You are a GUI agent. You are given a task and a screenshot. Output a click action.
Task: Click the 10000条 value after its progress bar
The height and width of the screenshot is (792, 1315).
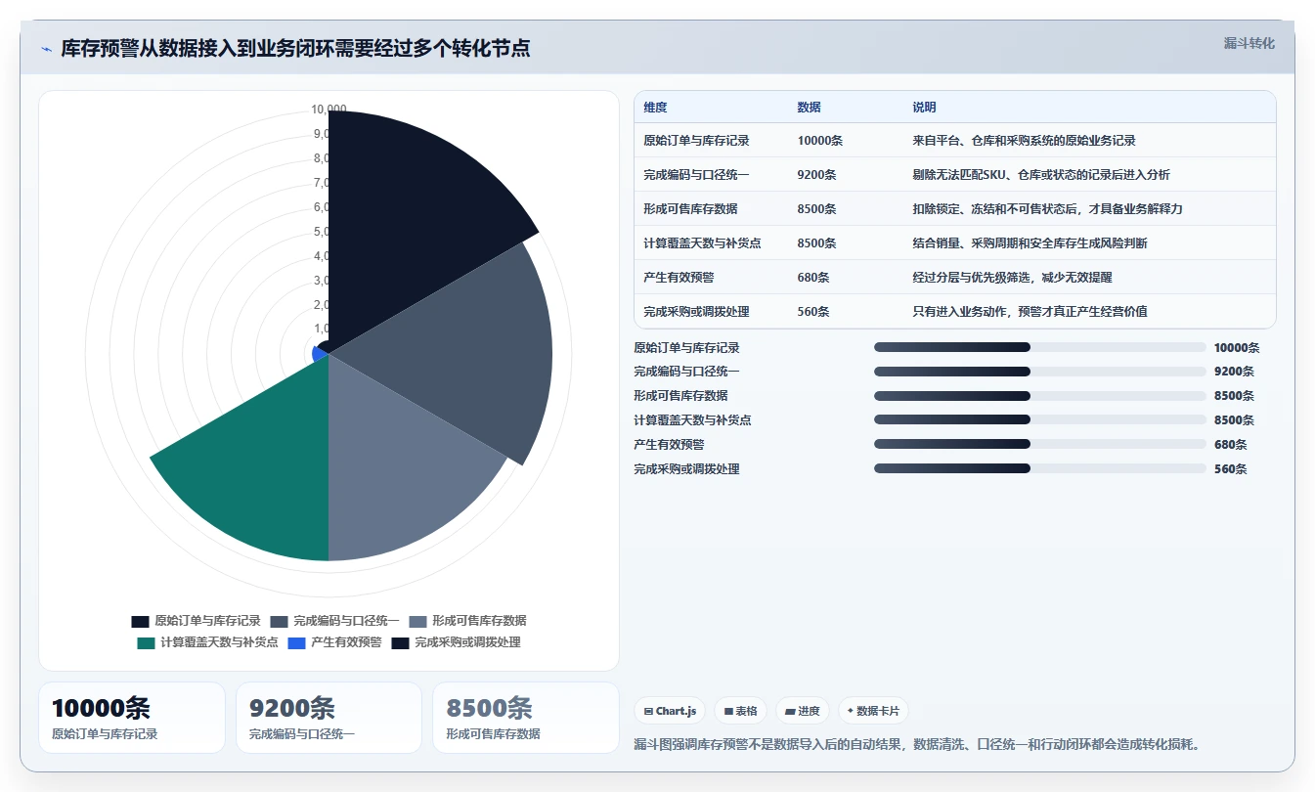(x=1237, y=347)
